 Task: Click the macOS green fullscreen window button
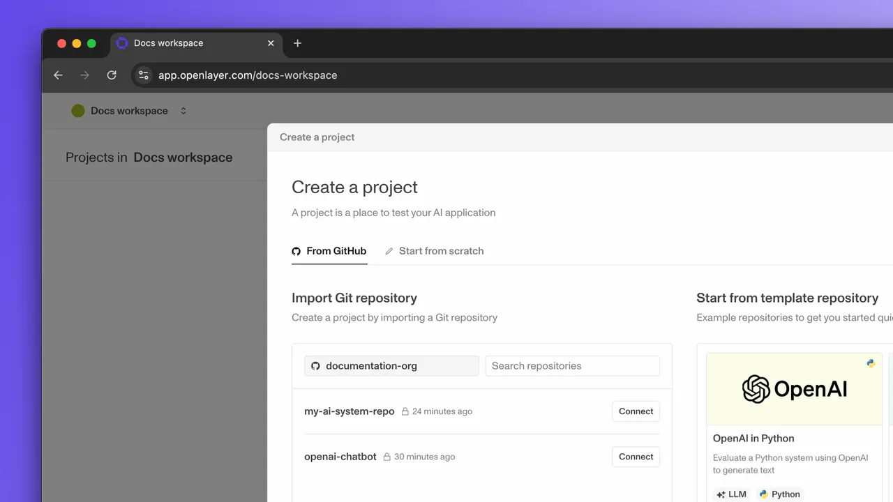point(91,43)
